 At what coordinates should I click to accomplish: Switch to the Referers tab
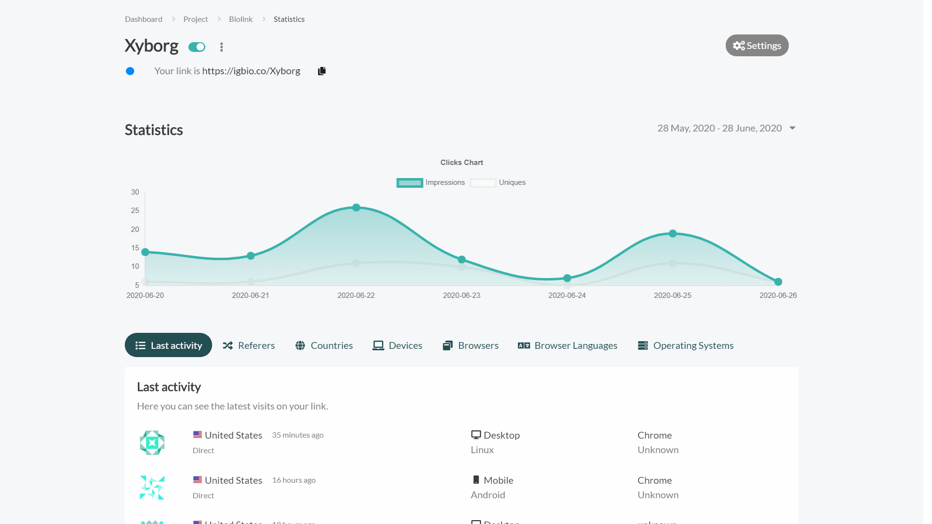point(249,345)
